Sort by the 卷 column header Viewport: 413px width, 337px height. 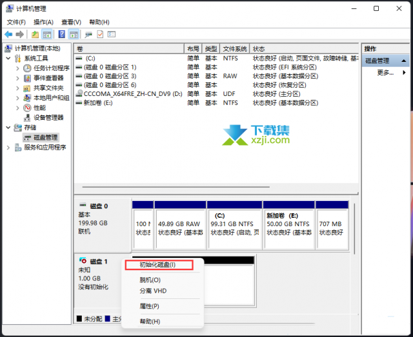coord(129,49)
